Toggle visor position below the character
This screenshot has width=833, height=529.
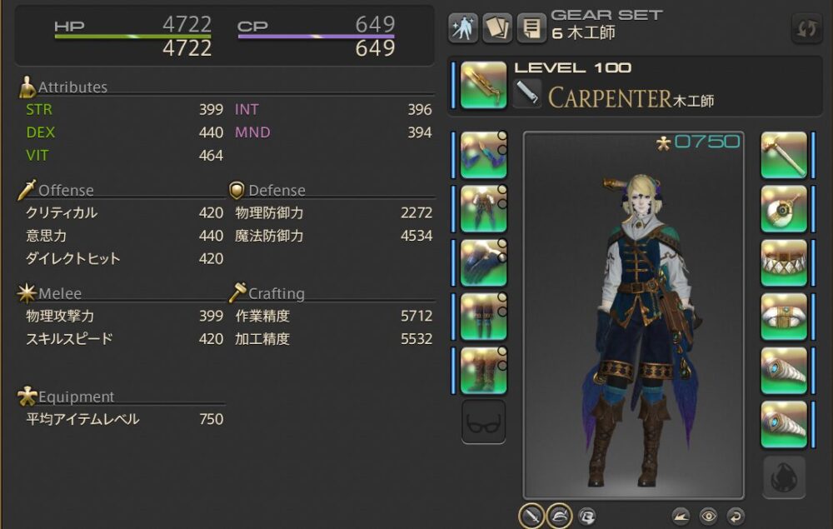pyautogui.click(x=587, y=517)
